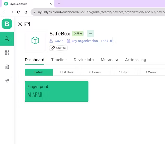This screenshot has width=165, height=144.
Task: Switch to the Dashboard tab
Action: [35, 60]
